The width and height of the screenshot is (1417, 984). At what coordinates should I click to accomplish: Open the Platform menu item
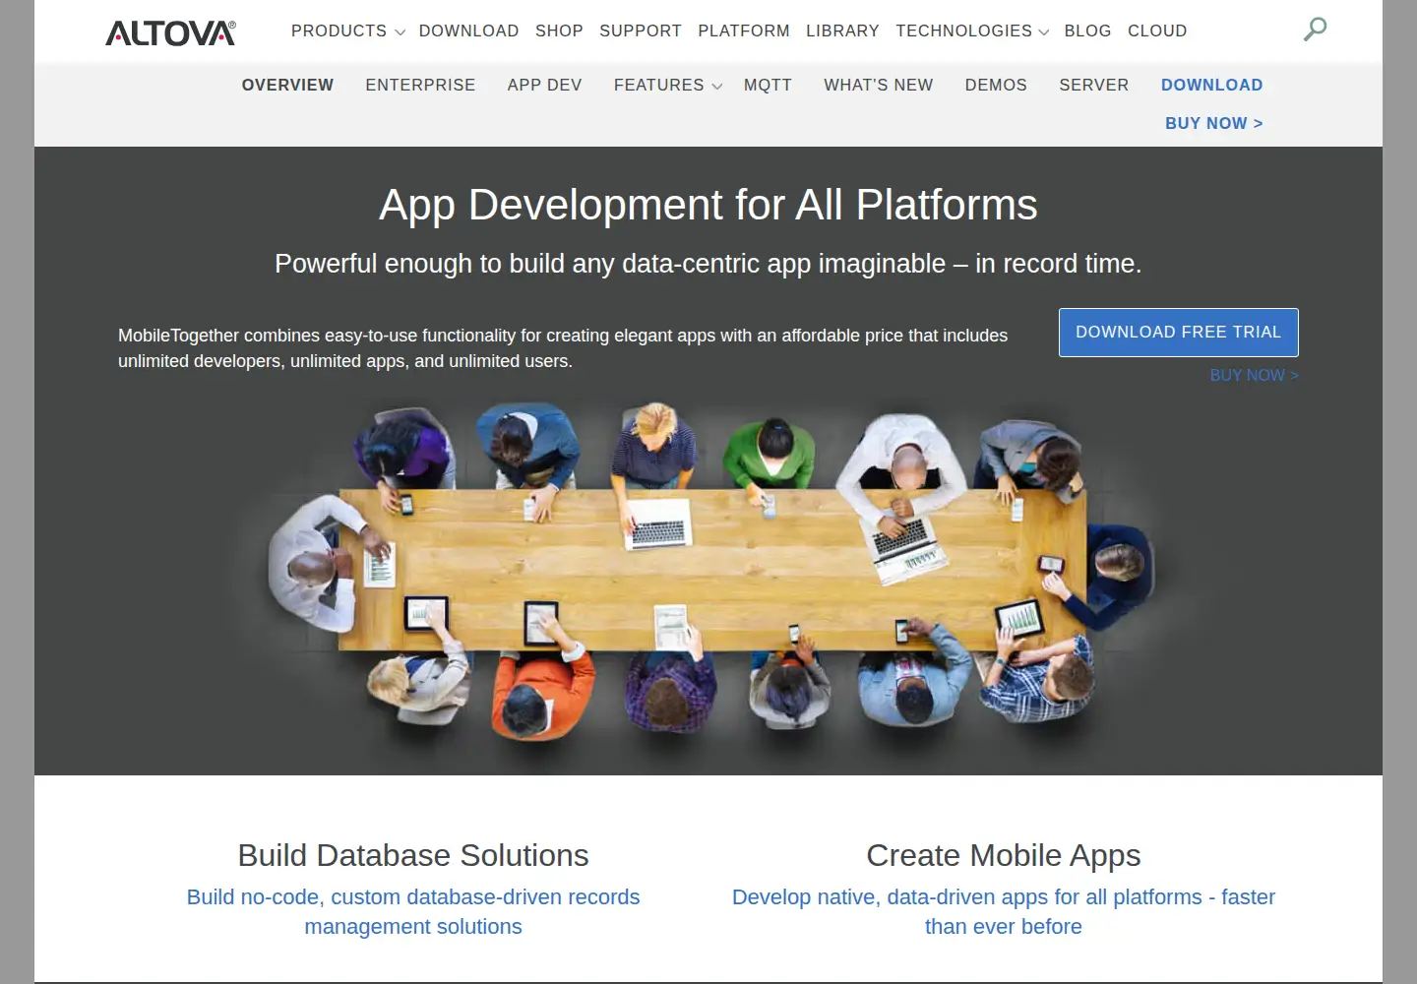744,31
